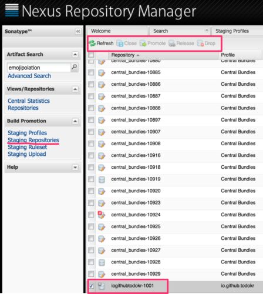
Task: Expand the Help panel
Action: (x=75, y=168)
